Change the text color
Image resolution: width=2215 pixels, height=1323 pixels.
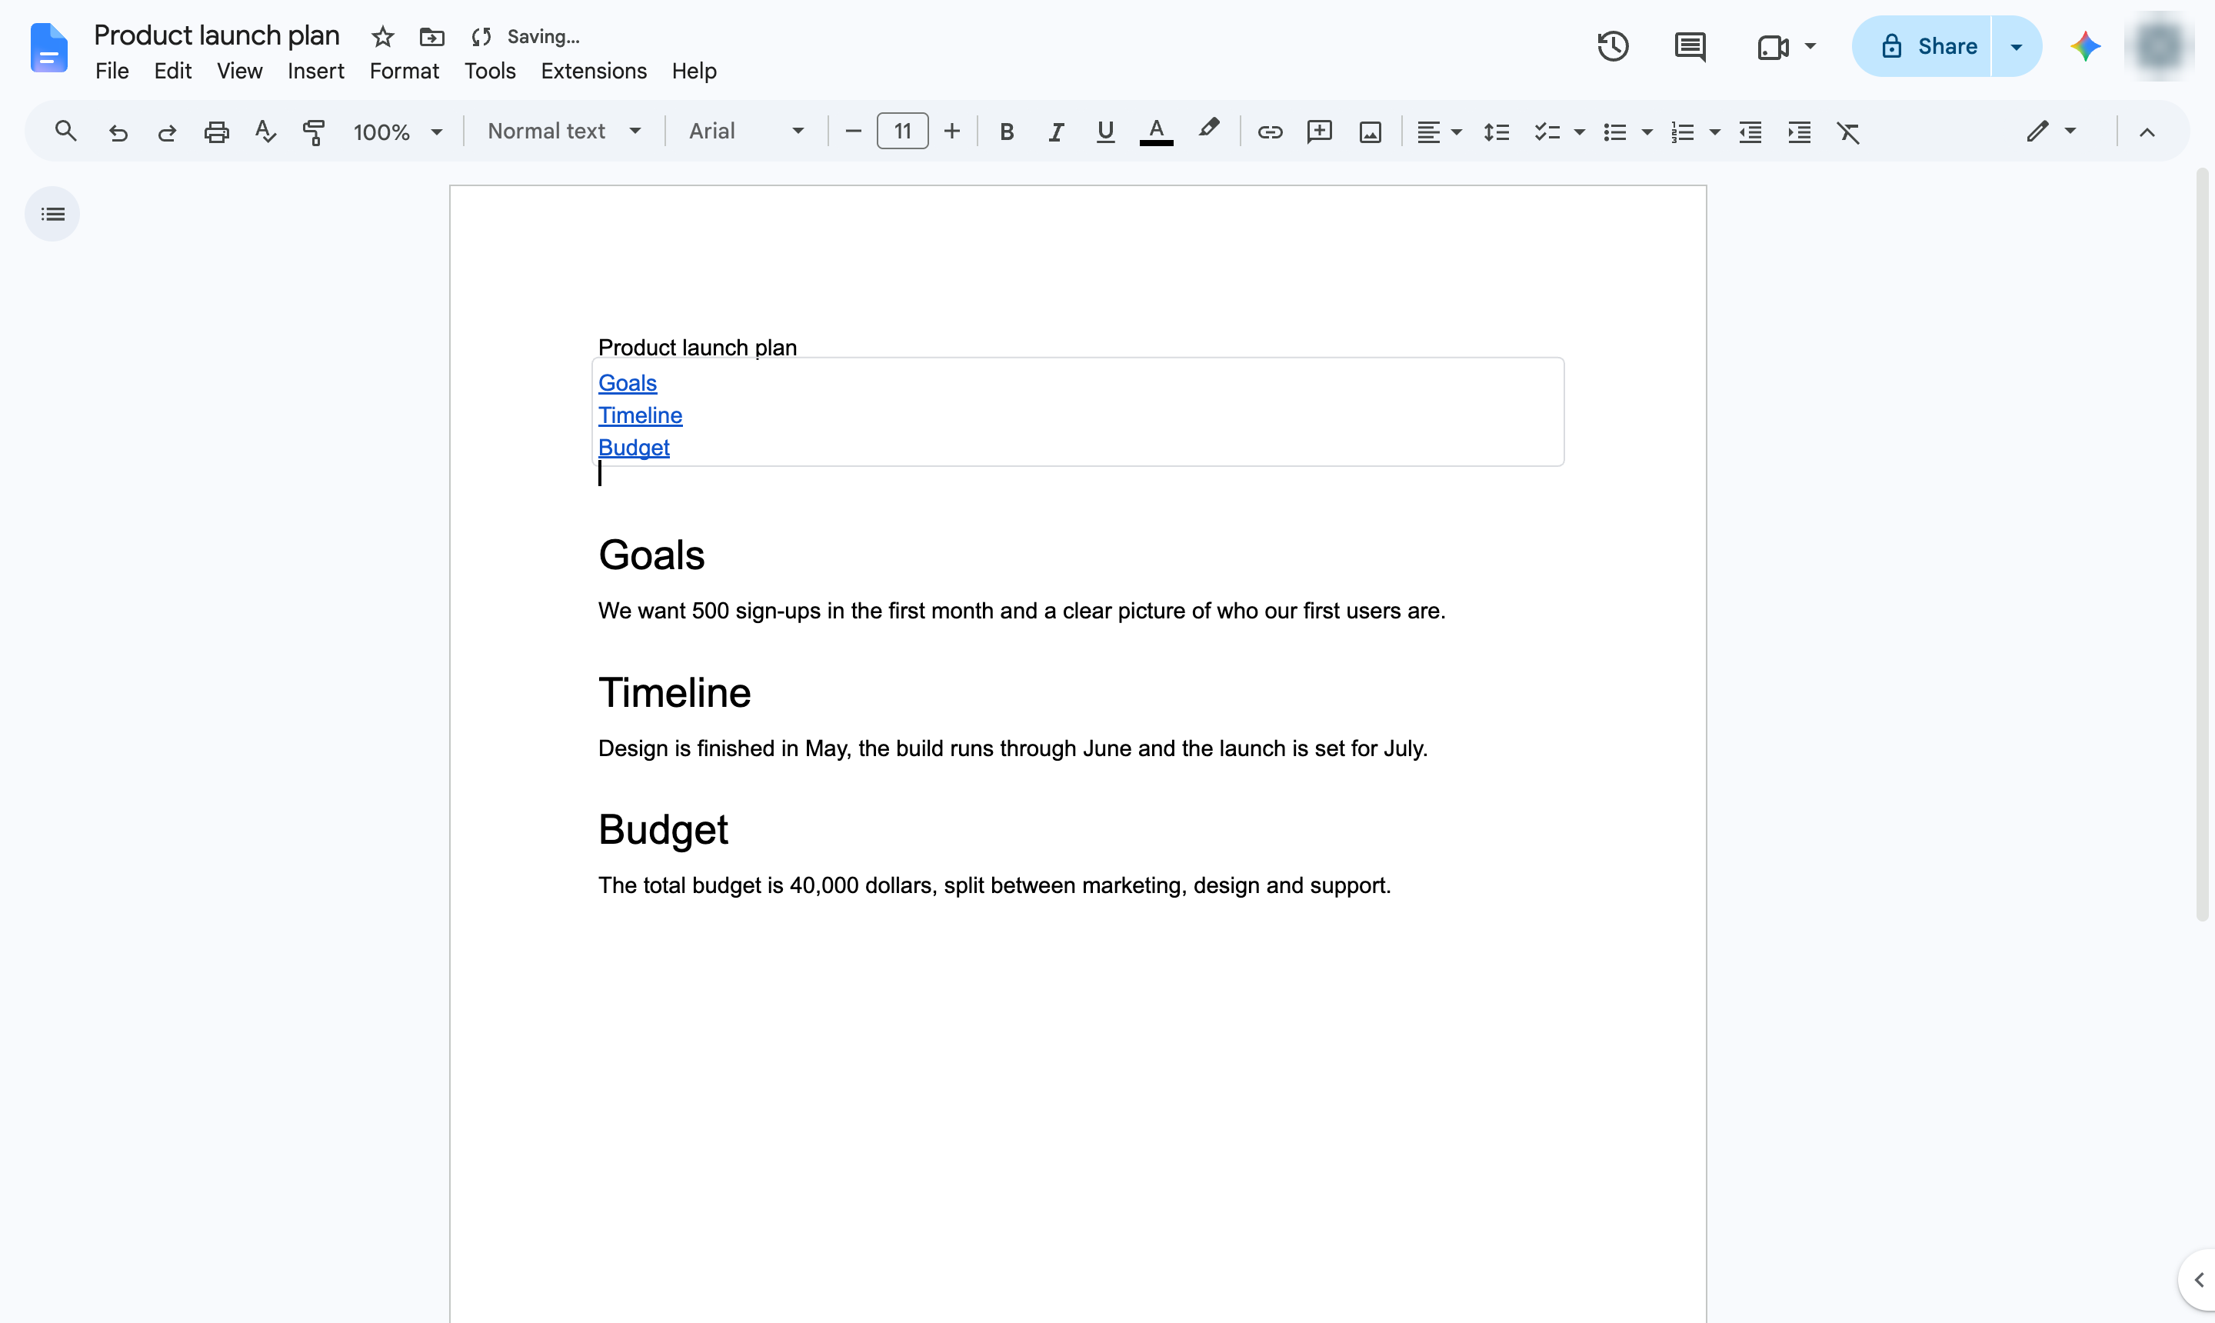1156,132
